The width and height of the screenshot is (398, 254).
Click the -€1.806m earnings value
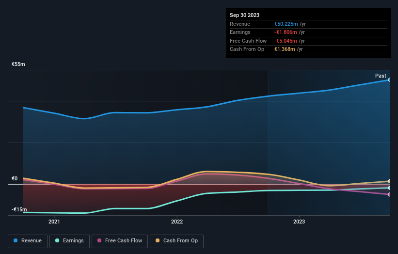pos(286,32)
